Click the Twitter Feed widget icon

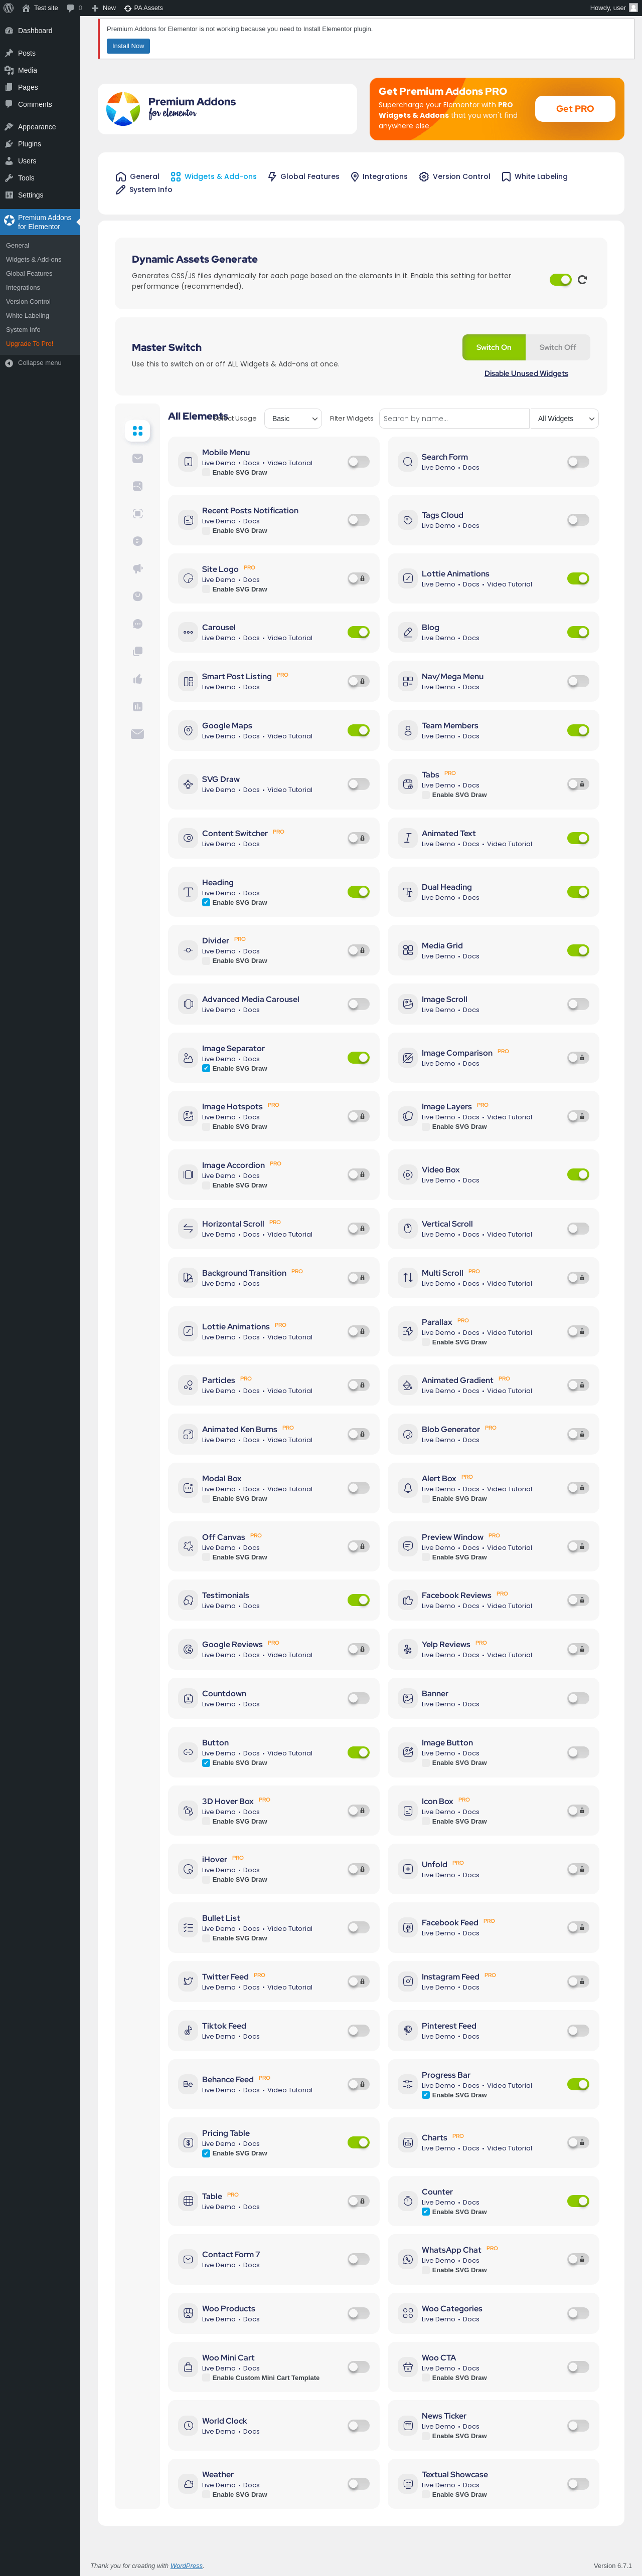[x=188, y=1982]
